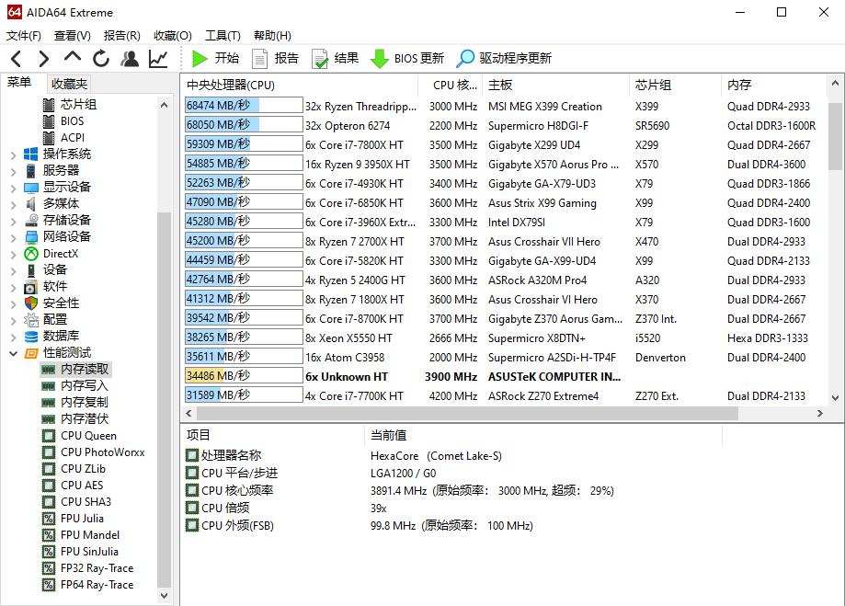
Task: Expand the 显示设备 tree node
Action: tap(13, 189)
